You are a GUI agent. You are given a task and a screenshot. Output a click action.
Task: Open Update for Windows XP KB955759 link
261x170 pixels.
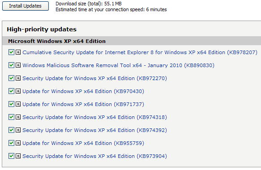[83, 143]
